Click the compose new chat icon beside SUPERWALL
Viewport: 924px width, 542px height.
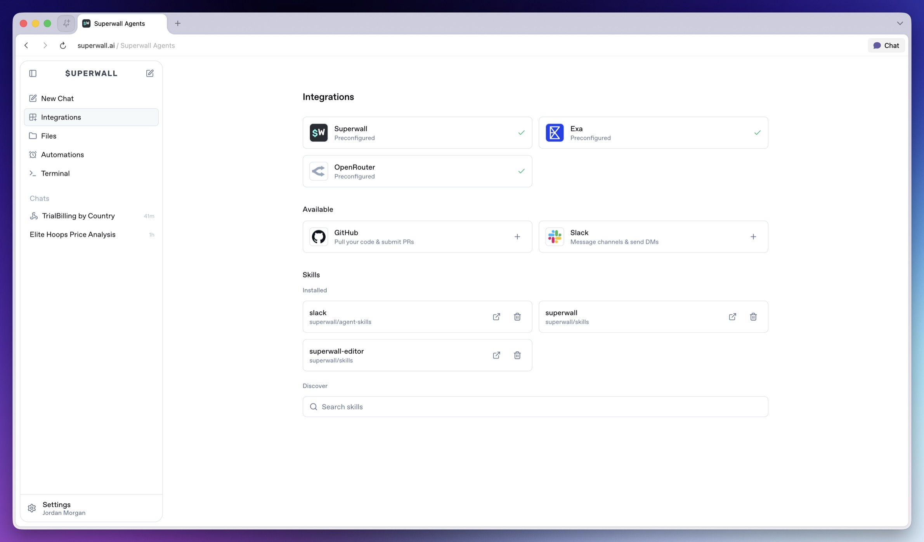coord(150,73)
